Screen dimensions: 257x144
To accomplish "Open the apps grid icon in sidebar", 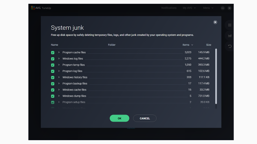I will click(x=230, y=25).
